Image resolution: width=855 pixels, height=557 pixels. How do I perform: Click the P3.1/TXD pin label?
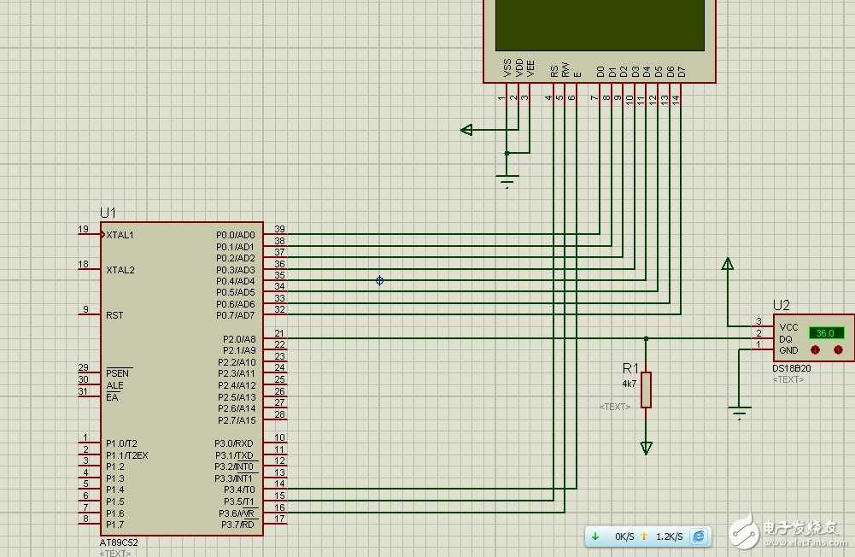(234, 455)
